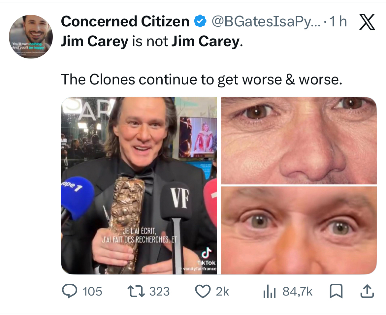Click the blue verified badge
The image size is (386, 315).
pos(199,22)
